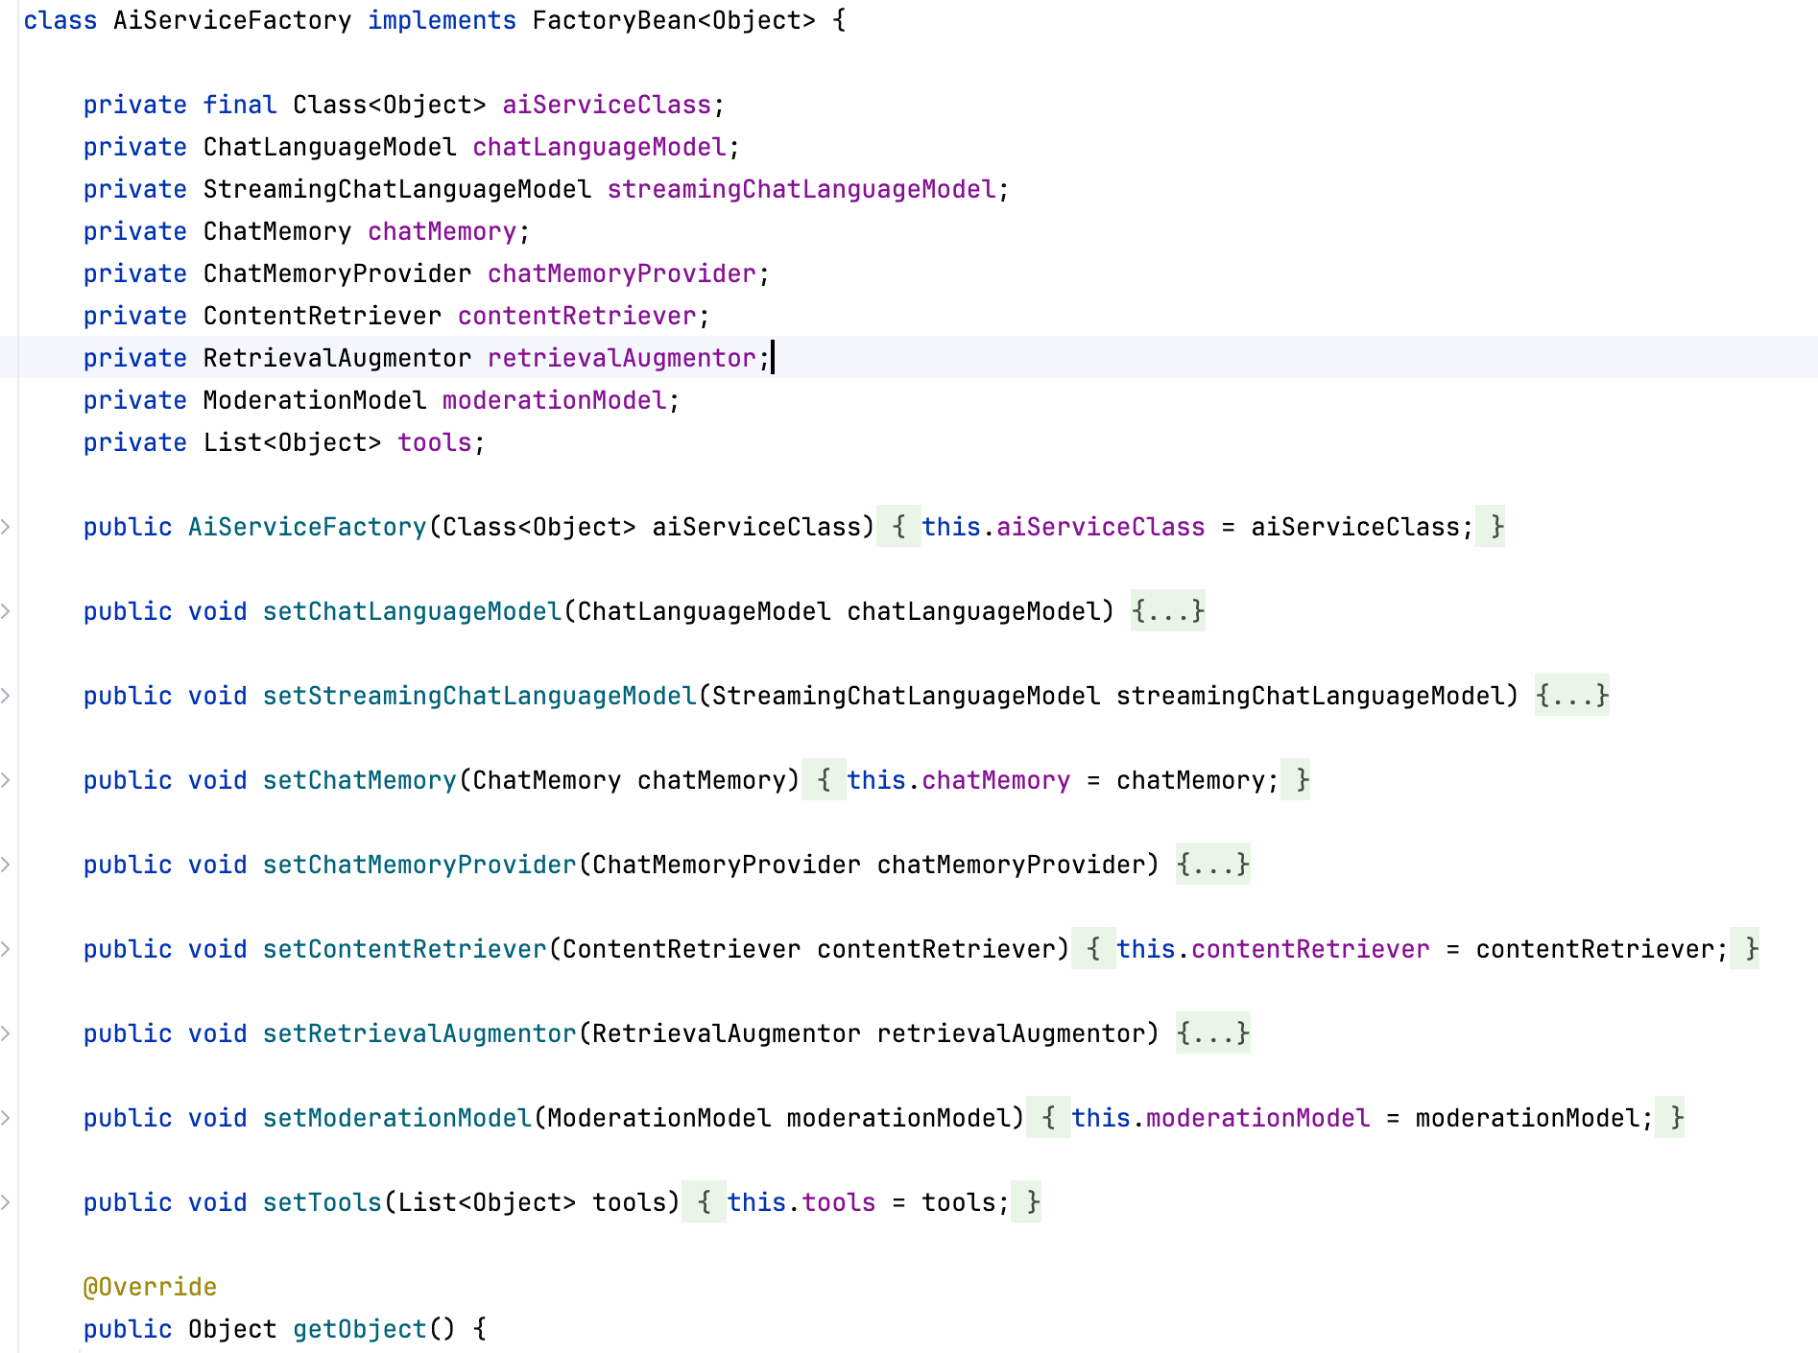Unfold the {...} body of setChatMemoryProvider
Viewport: 1818px width, 1353px height.
1213,865
